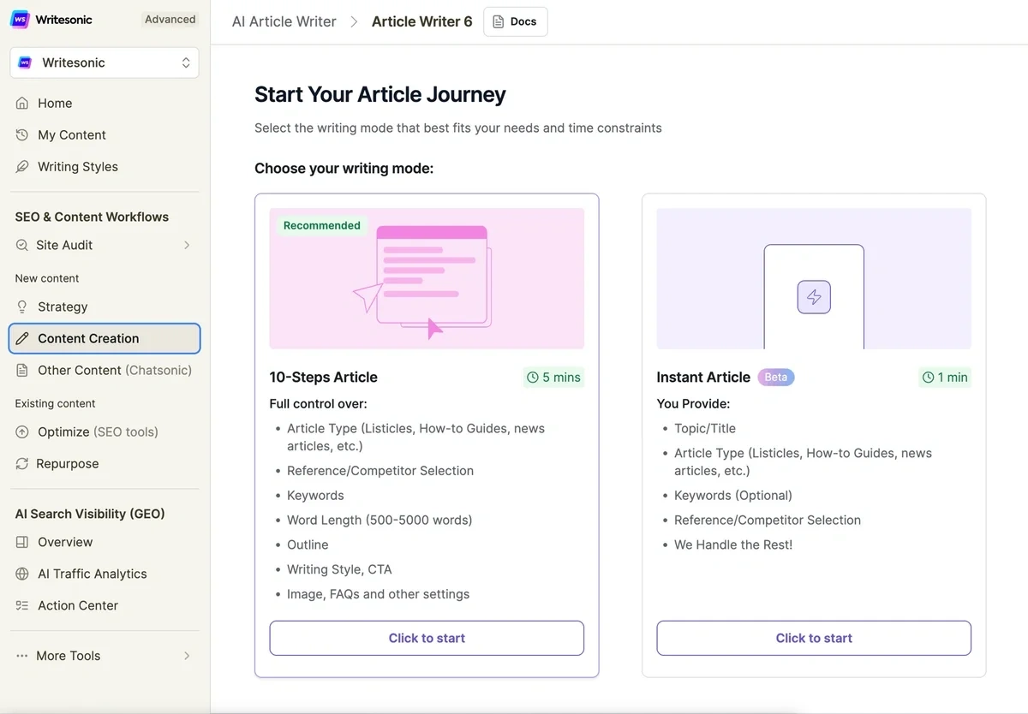Click 'Image, FAQs and other settings' text
Screen dimensions: 1028x714
pyautogui.click(x=378, y=594)
